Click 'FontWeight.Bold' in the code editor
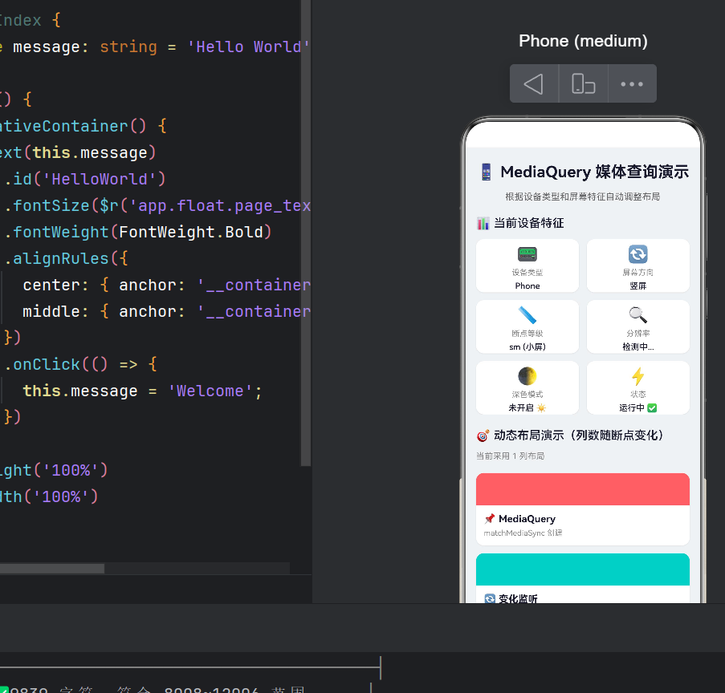 pos(191,232)
